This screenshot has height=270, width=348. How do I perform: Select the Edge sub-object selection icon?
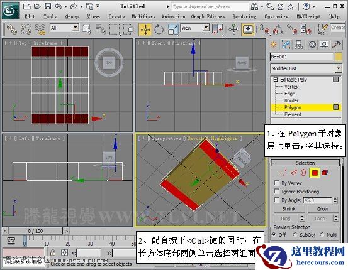tap(294, 173)
